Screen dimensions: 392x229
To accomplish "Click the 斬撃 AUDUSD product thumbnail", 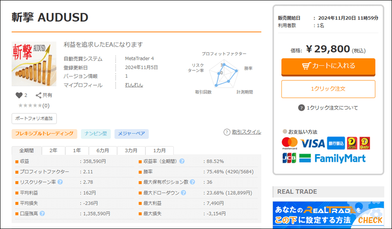I will (x=34, y=64).
